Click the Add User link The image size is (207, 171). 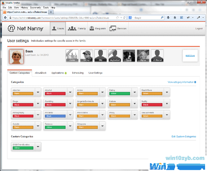click(190, 56)
